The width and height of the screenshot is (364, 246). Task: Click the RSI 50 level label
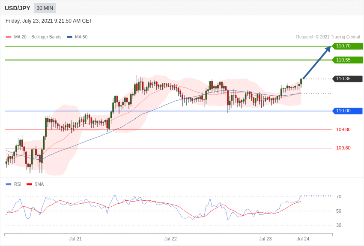click(339, 211)
